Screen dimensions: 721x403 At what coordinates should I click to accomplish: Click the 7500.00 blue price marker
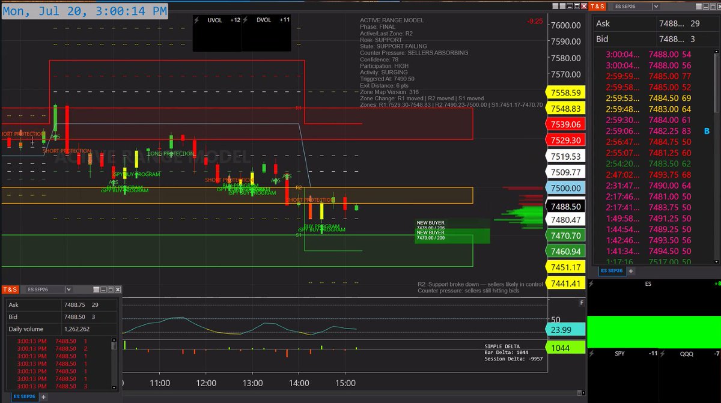coord(565,188)
